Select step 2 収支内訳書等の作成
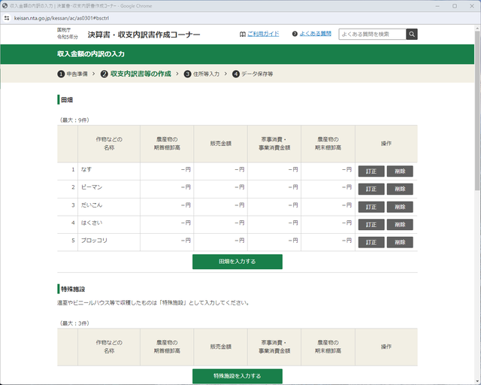 (x=136, y=74)
